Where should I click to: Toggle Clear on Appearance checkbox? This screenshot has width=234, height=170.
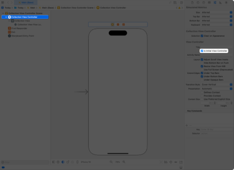[x=202, y=36]
